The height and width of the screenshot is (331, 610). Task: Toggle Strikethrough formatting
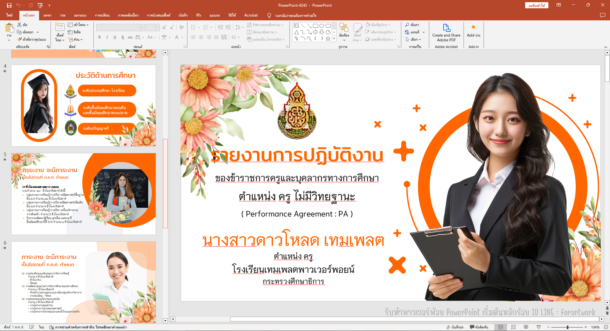130,37
